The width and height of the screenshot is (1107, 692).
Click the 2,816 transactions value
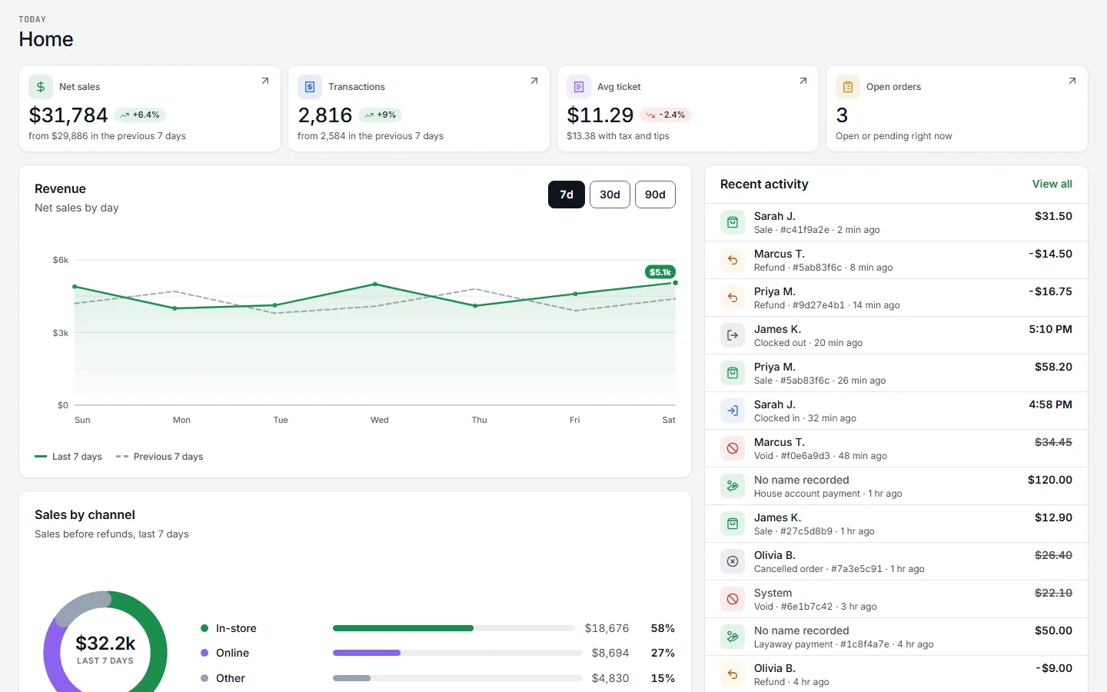click(325, 115)
